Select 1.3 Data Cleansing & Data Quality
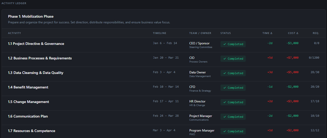Image resolution: width=327 pixels, height=138 pixels. [36, 73]
